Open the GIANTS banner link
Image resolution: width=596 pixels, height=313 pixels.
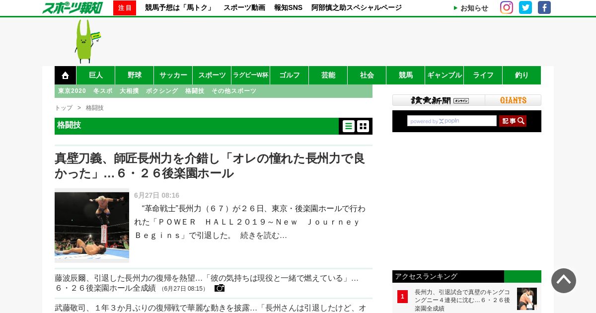click(x=513, y=100)
